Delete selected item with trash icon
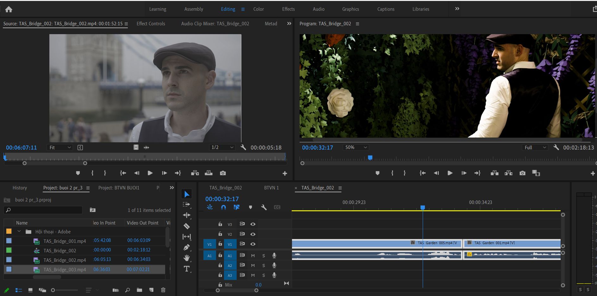The height and width of the screenshot is (296, 597). 163,290
